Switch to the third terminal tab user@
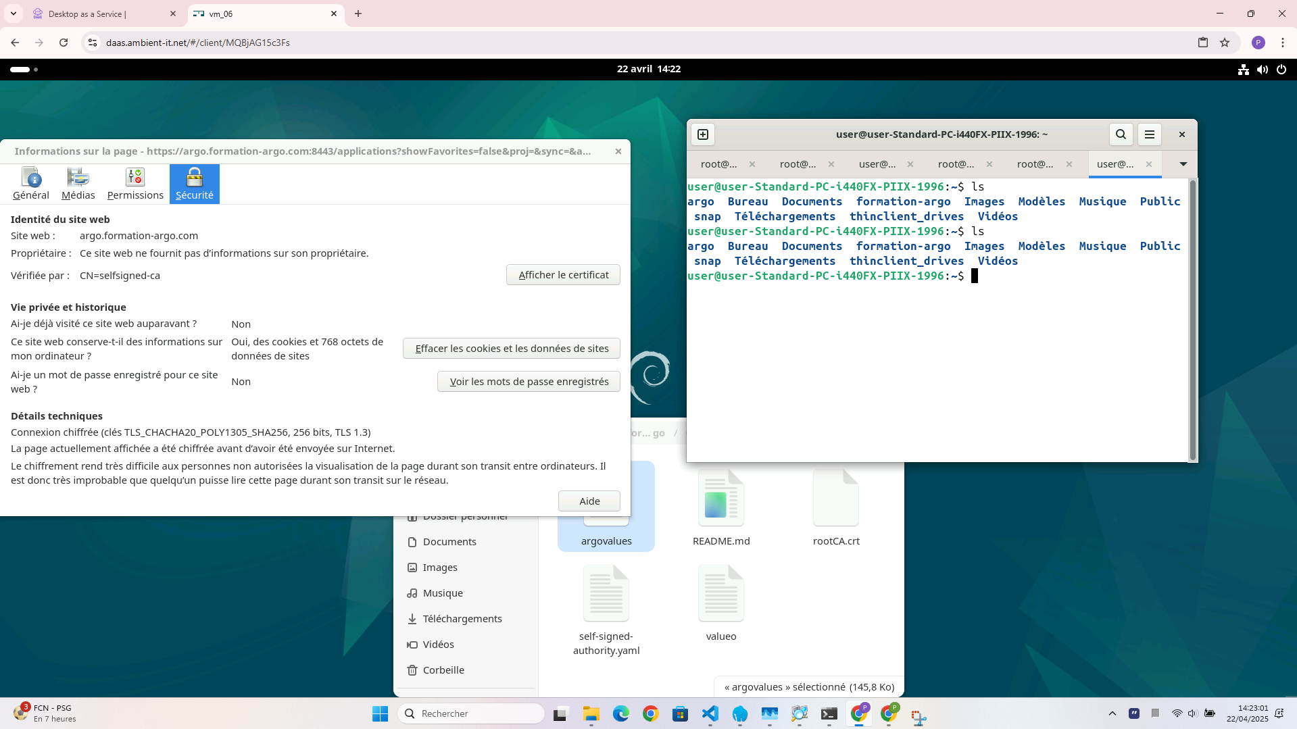Screen dimensions: 1297x729 click(x=877, y=164)
